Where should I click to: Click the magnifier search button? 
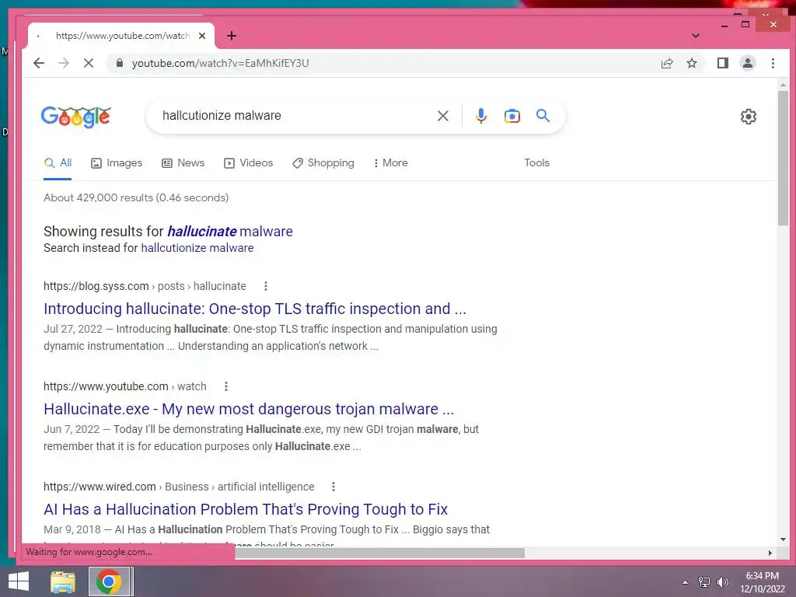(543, 116)
